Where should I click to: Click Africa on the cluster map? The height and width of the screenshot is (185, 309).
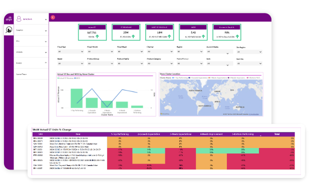[x=217, y=101]
